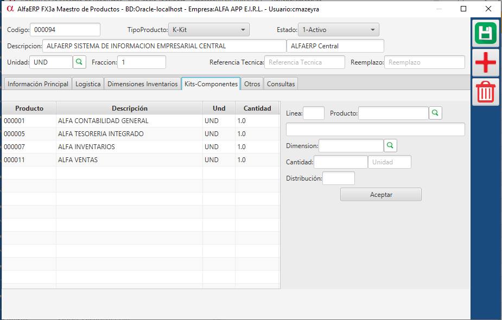Switch to Información Principal tab
502x320 pixels.
[x=37, y=84]
